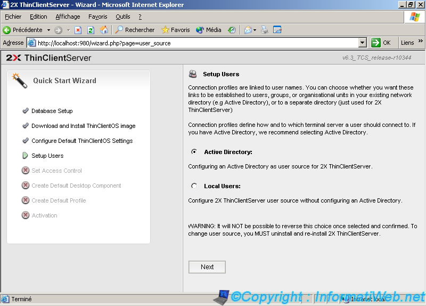
Task: Expand the Liens chevron
Action: 420,41
